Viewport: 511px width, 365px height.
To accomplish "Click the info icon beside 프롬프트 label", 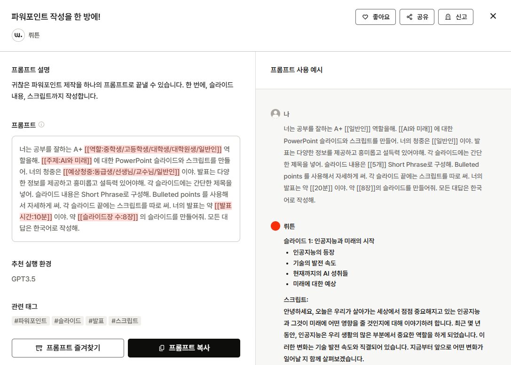I will click(x=41, y=124).
